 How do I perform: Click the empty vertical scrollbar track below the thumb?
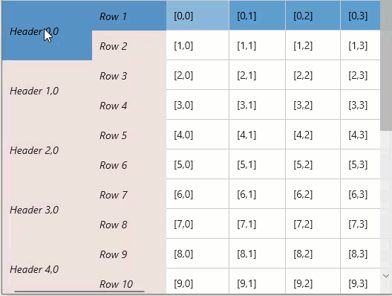click(386, 200)
